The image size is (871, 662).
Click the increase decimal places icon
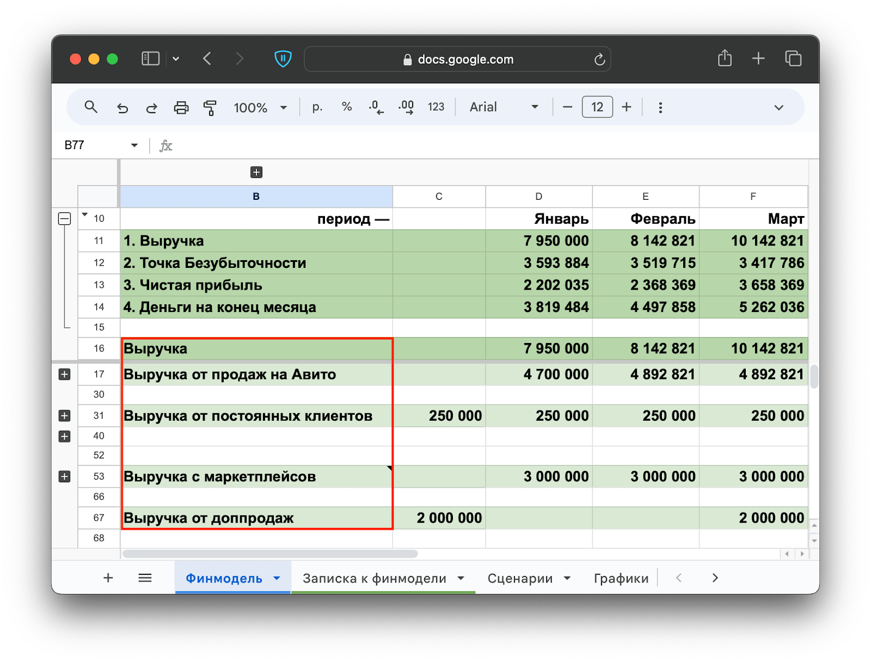coord(406,107)
